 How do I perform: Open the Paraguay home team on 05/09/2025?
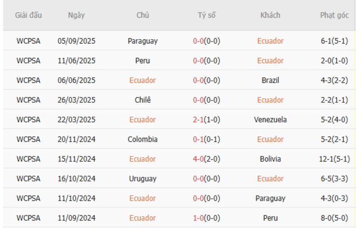(x=142, y=41)
